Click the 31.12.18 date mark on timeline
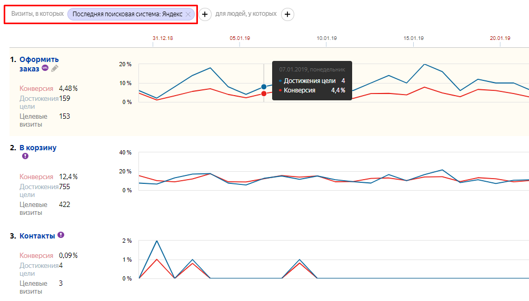 coord(163,38)
